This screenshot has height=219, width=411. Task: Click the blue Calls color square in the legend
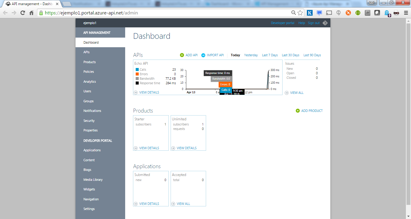(x=137, y=69)
